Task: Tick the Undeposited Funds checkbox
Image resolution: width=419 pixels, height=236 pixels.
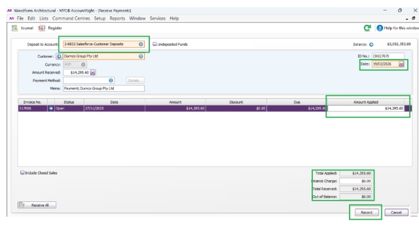Action: pyautogui.click(x=155, y=44)
